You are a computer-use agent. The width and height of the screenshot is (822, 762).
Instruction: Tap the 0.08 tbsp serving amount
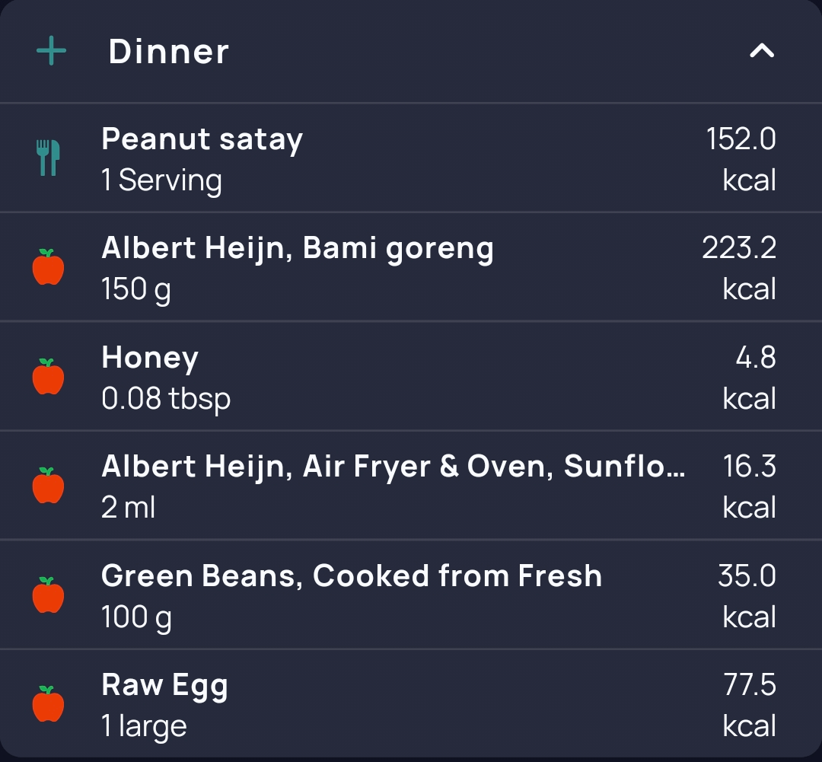[166, 398]
